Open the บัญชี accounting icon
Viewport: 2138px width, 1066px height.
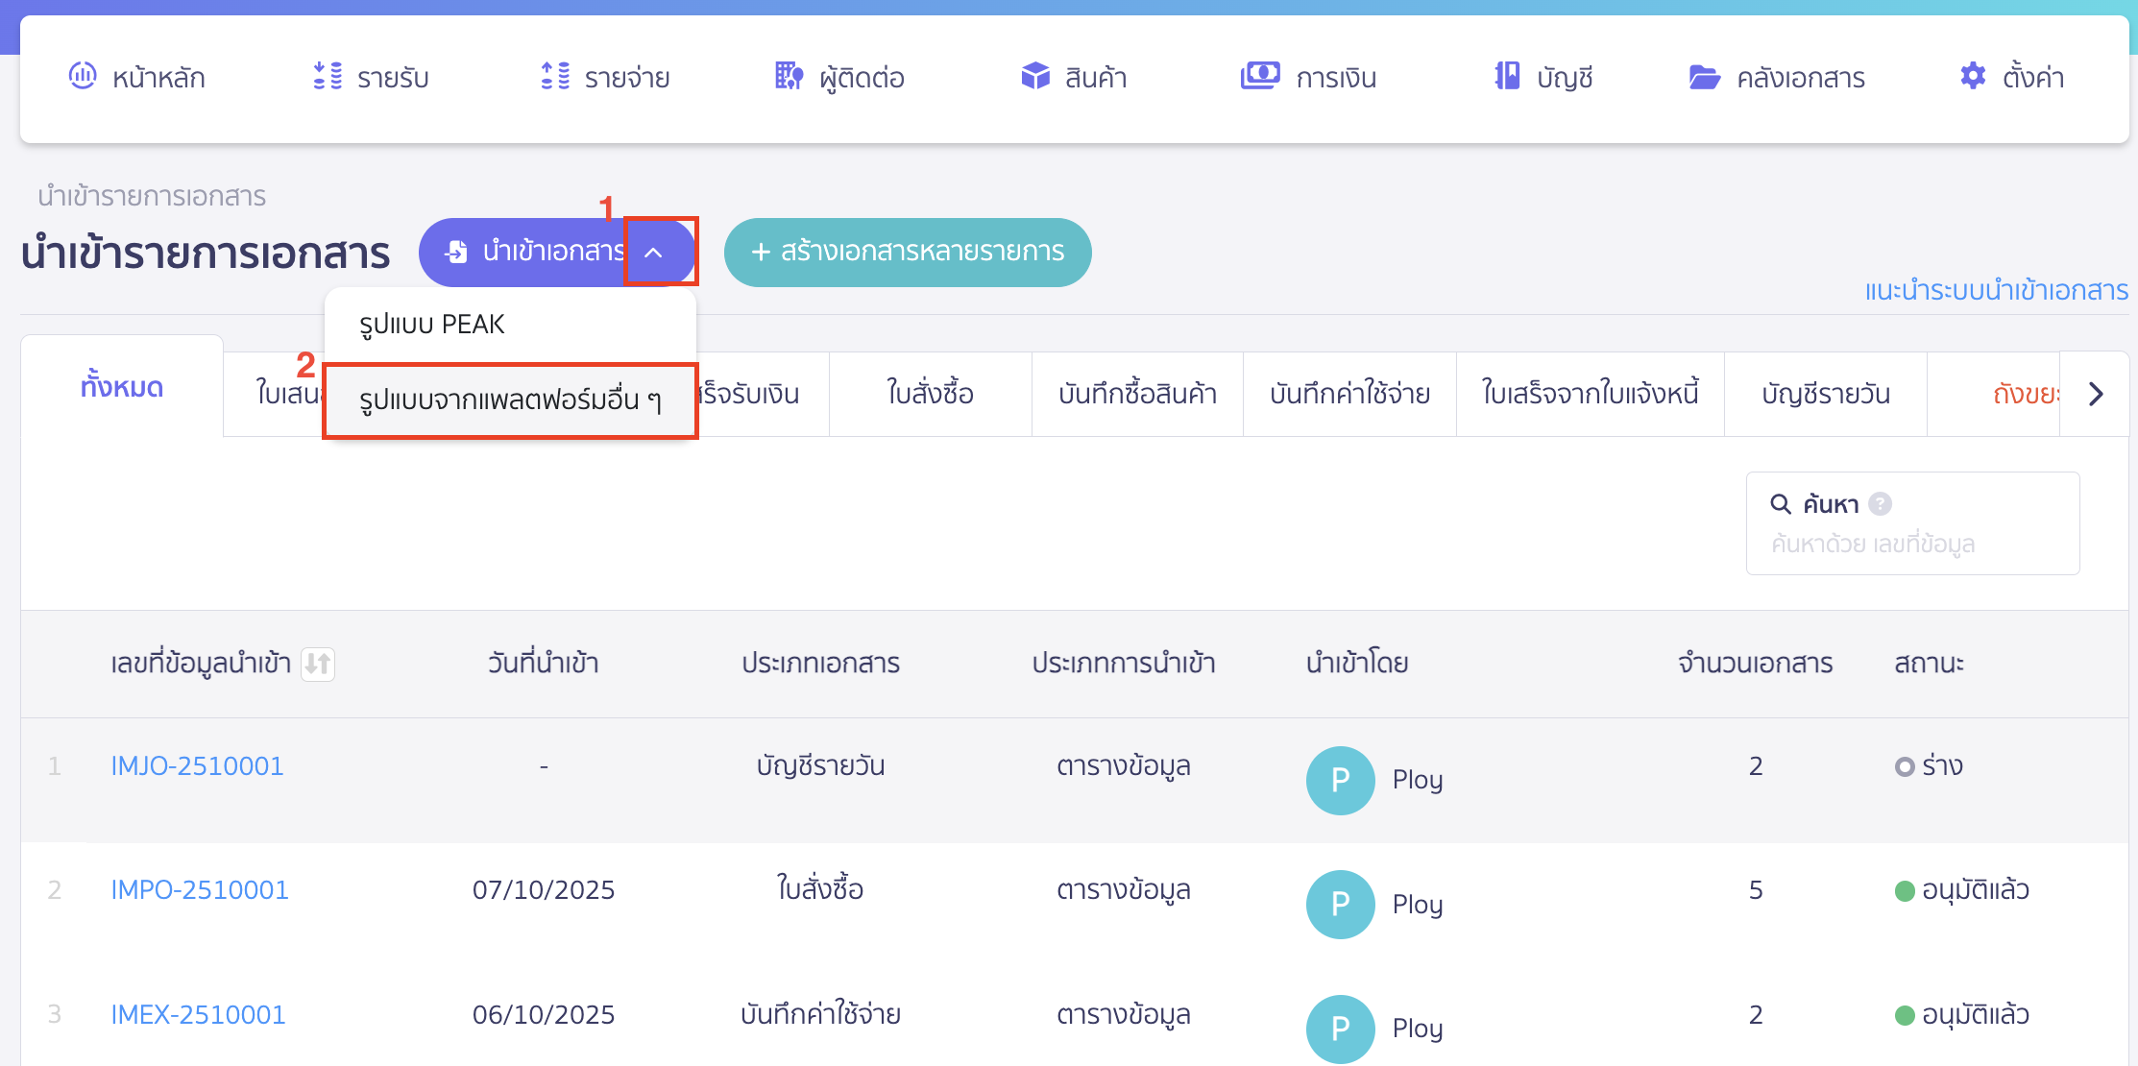[1505, 76]
